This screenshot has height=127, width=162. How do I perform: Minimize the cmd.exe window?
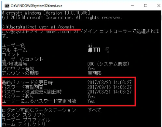pyautogui.click(x=132, y=6)
